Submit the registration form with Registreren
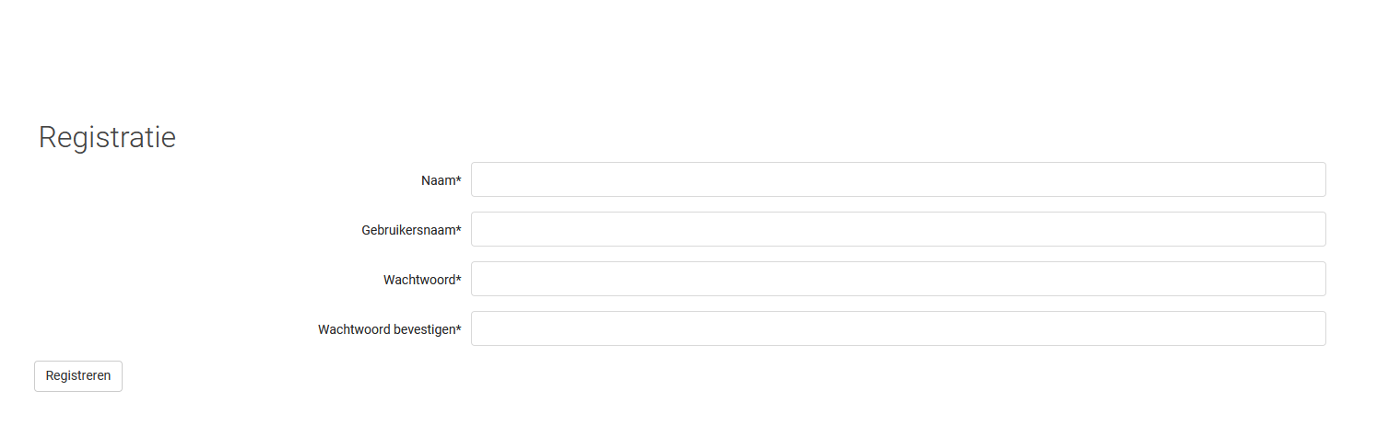 pos(78,375)
